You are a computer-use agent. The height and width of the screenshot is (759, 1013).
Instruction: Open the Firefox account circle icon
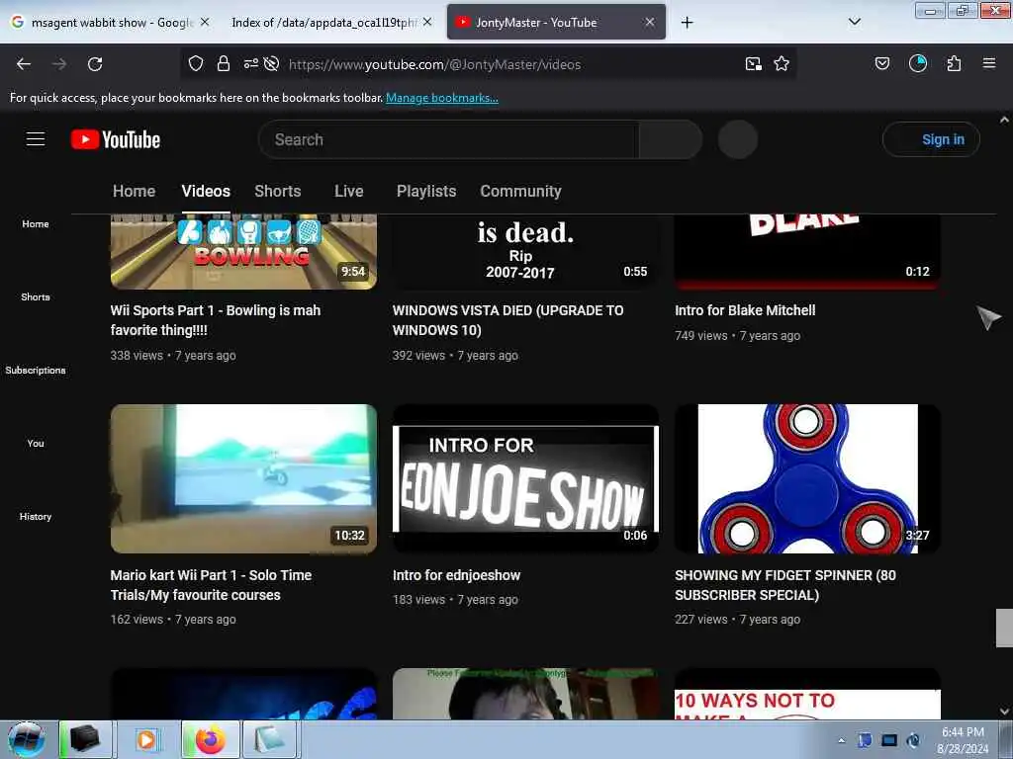918,63
